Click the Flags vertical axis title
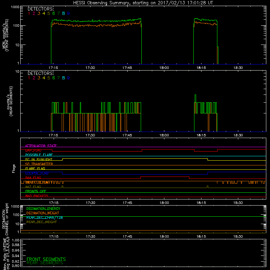The image size is (270, 270). coord(14,168)
